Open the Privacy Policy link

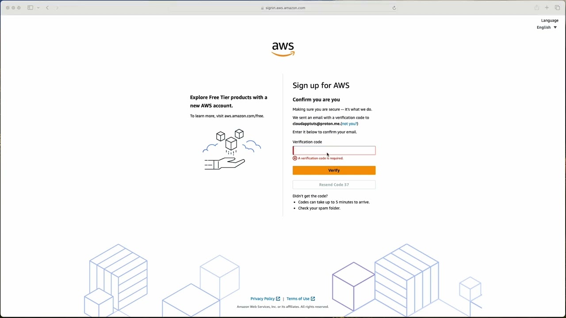click(x=263, y=299)
